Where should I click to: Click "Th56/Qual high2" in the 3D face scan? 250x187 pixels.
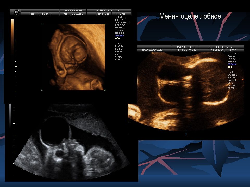[123, 22]
